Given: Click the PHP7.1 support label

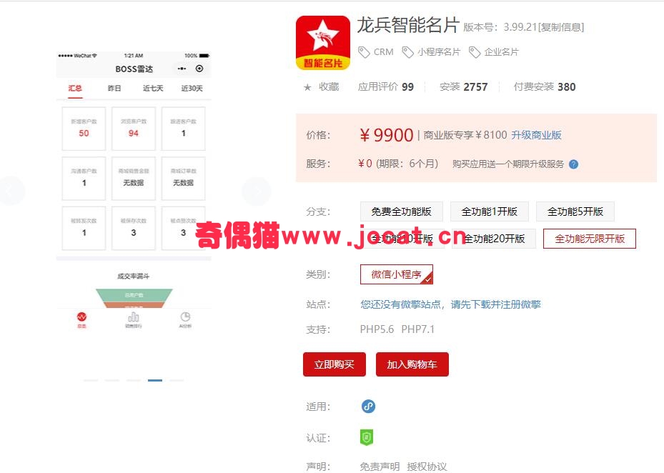Looking at the screenshot, I should click(418, 329).
